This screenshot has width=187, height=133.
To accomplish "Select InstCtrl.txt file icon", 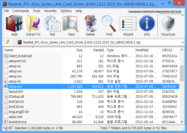I will (x=6, y=107).
